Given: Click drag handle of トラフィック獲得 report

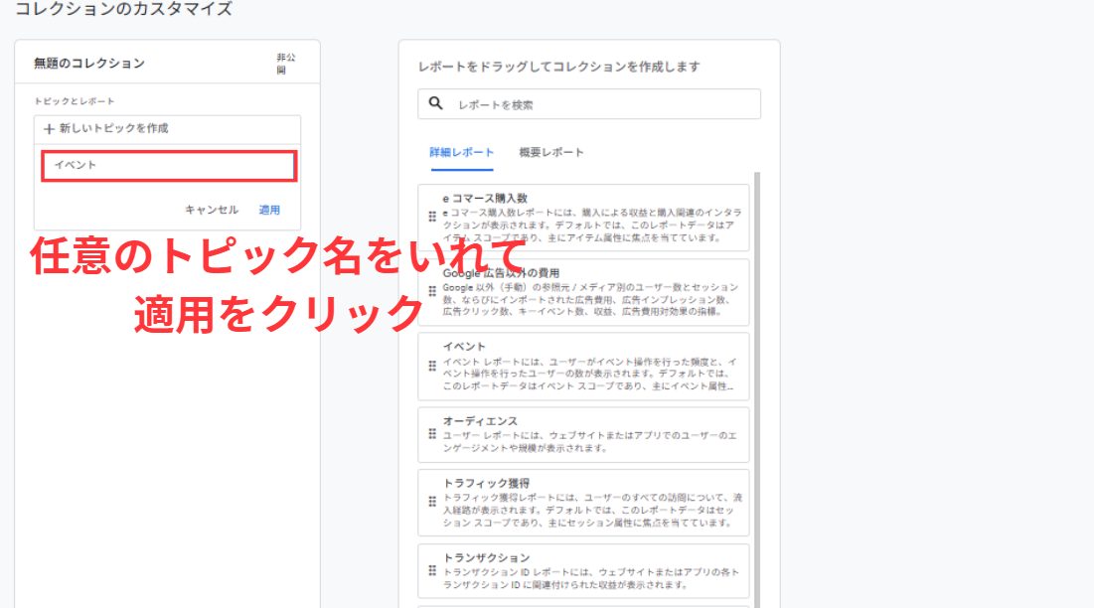Looking at the screenshot, I should [432, 503].
